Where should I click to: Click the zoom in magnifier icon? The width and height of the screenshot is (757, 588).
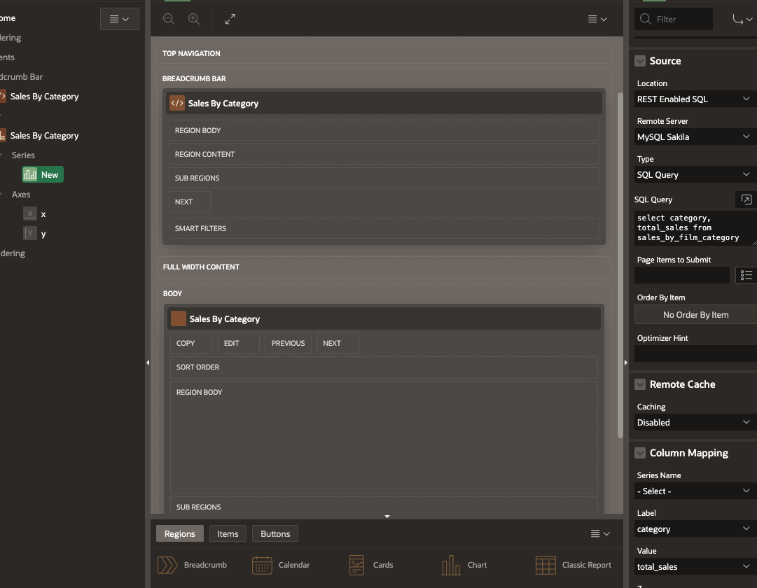coord(194,20)
